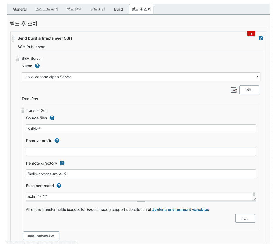The height and width of the screenshot is (245, 273).
Task: Open the 소스 코드 관리 tab
Action: 47,9
